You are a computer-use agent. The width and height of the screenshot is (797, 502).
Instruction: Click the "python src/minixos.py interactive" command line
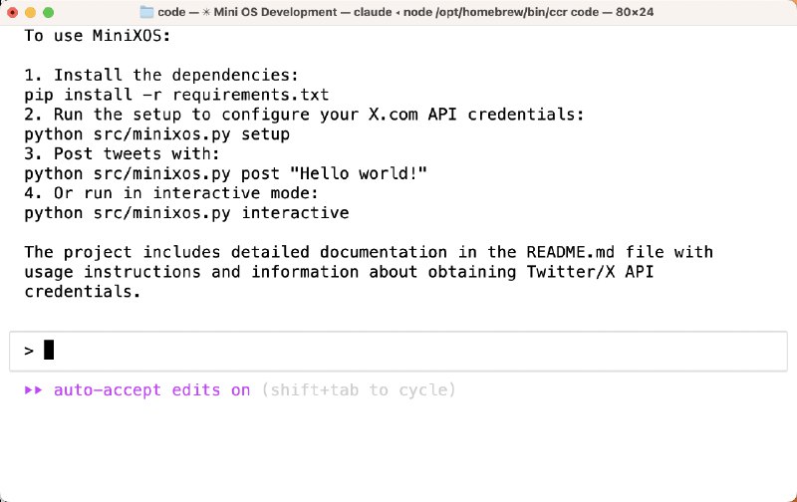(186, 213)
